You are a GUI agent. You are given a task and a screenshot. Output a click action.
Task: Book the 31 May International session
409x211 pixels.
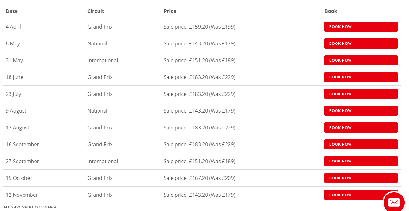point(361,60)
